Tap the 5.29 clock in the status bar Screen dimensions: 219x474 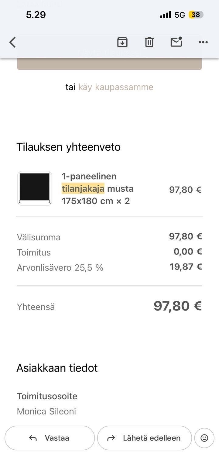[36, 15]
